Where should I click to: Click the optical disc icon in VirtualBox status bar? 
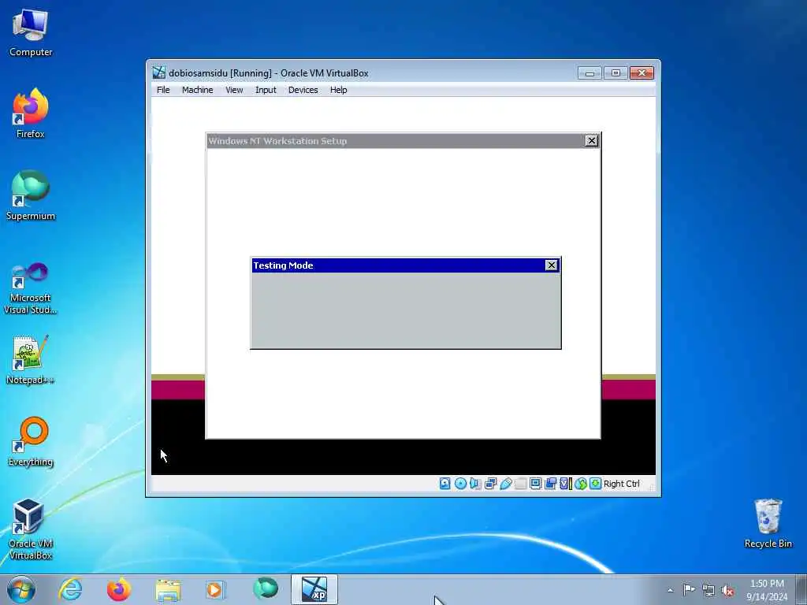(460, 484)
